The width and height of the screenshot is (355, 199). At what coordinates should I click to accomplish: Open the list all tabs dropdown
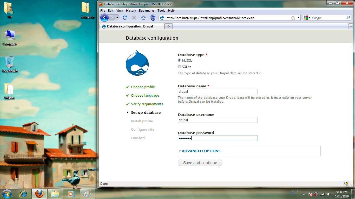pyautogui.click(x=350, y=26)
